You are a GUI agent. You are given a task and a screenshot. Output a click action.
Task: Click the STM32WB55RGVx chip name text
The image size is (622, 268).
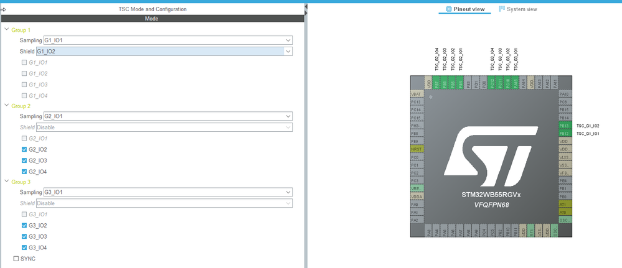tap(491, 195)
